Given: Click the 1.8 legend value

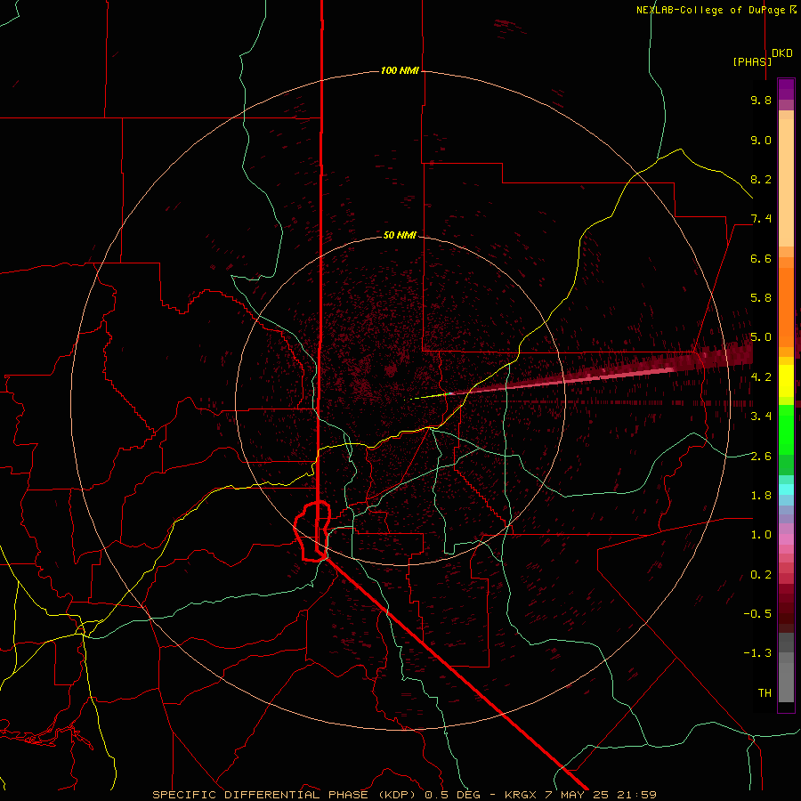Looking at the screenshot, I should click(761, 496).
